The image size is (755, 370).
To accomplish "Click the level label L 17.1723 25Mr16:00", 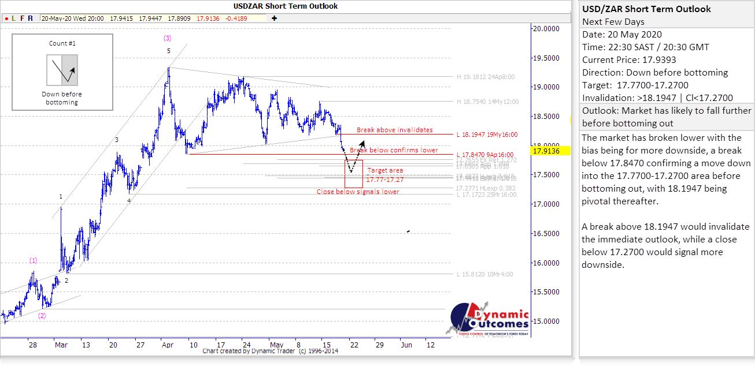I will [x=486, y=195].
